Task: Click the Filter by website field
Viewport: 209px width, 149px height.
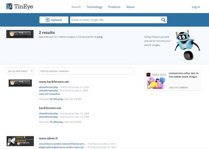Action: pyautogui.click(x=86, y=71)
